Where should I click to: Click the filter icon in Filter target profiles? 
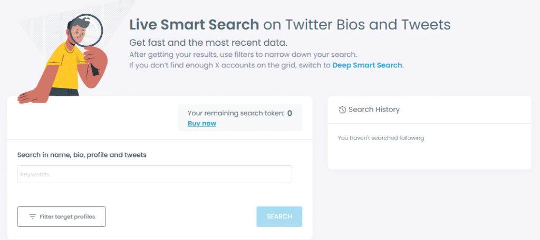click(33, 217)
